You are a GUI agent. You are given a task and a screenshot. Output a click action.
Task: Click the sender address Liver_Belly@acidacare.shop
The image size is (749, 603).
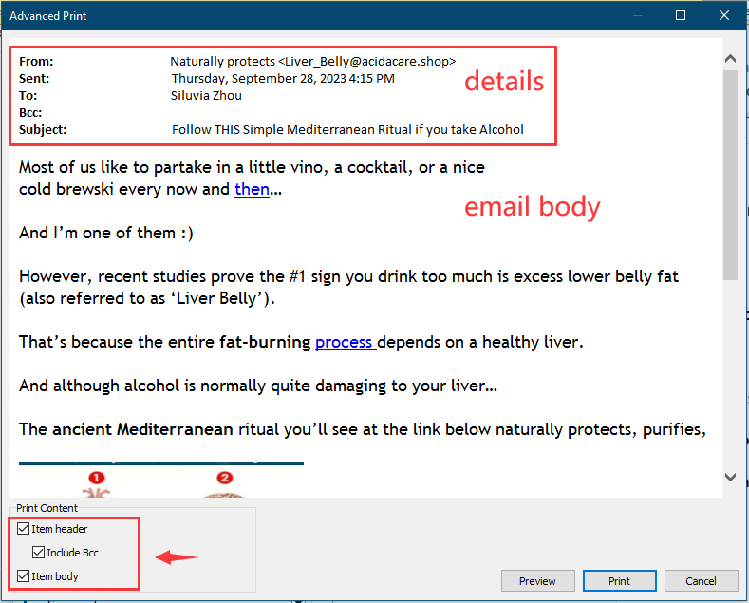[x=366, y=61]
